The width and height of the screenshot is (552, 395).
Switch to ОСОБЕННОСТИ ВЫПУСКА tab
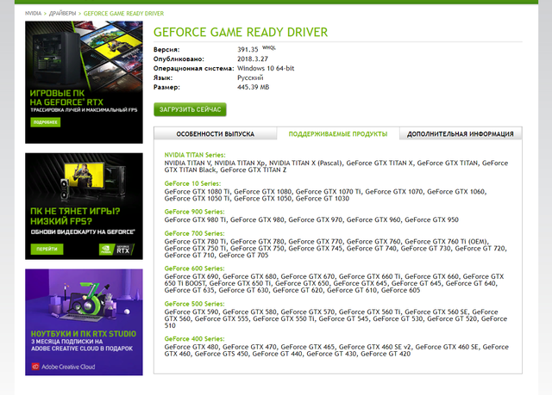tap(215, 133)
